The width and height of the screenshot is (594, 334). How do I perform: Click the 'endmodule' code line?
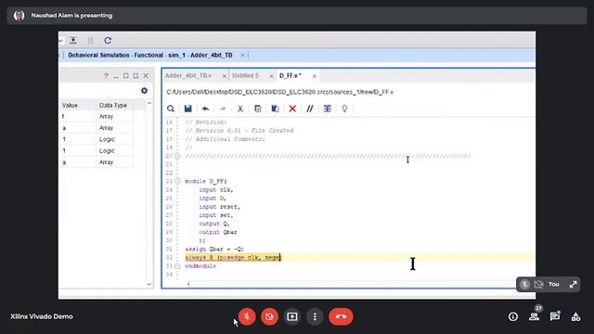[200, 266]
